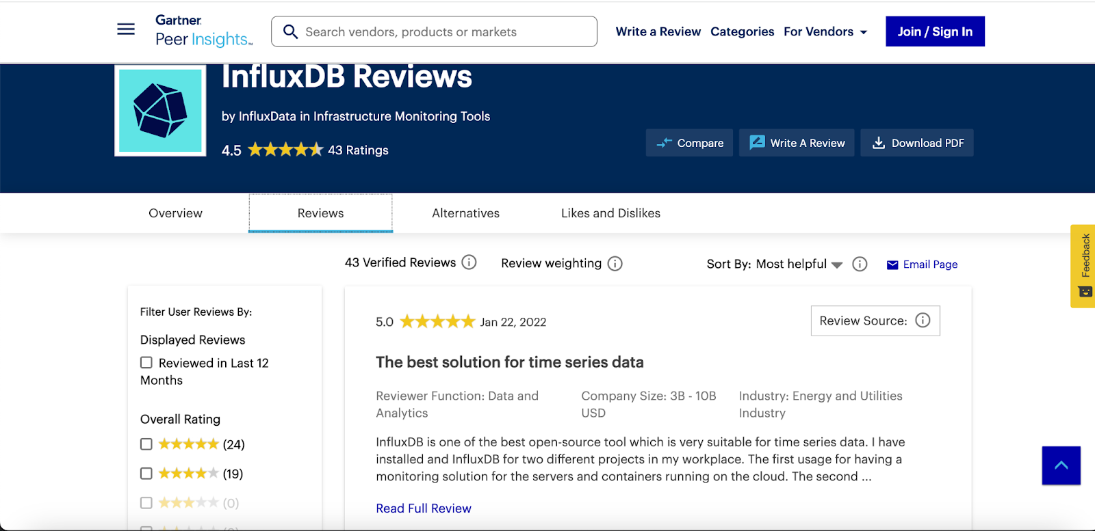
Task: Check the three-star (0) rating filter
Action: pyautogui.click(x=146, y=503)
